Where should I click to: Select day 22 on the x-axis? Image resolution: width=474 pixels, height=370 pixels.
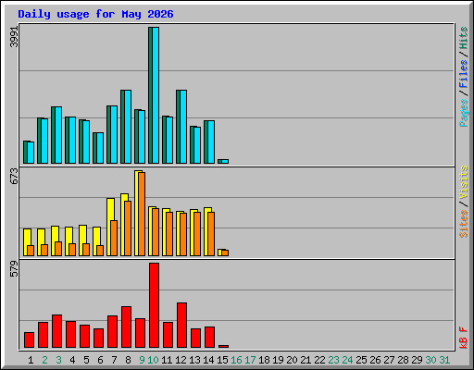point(319,360)
